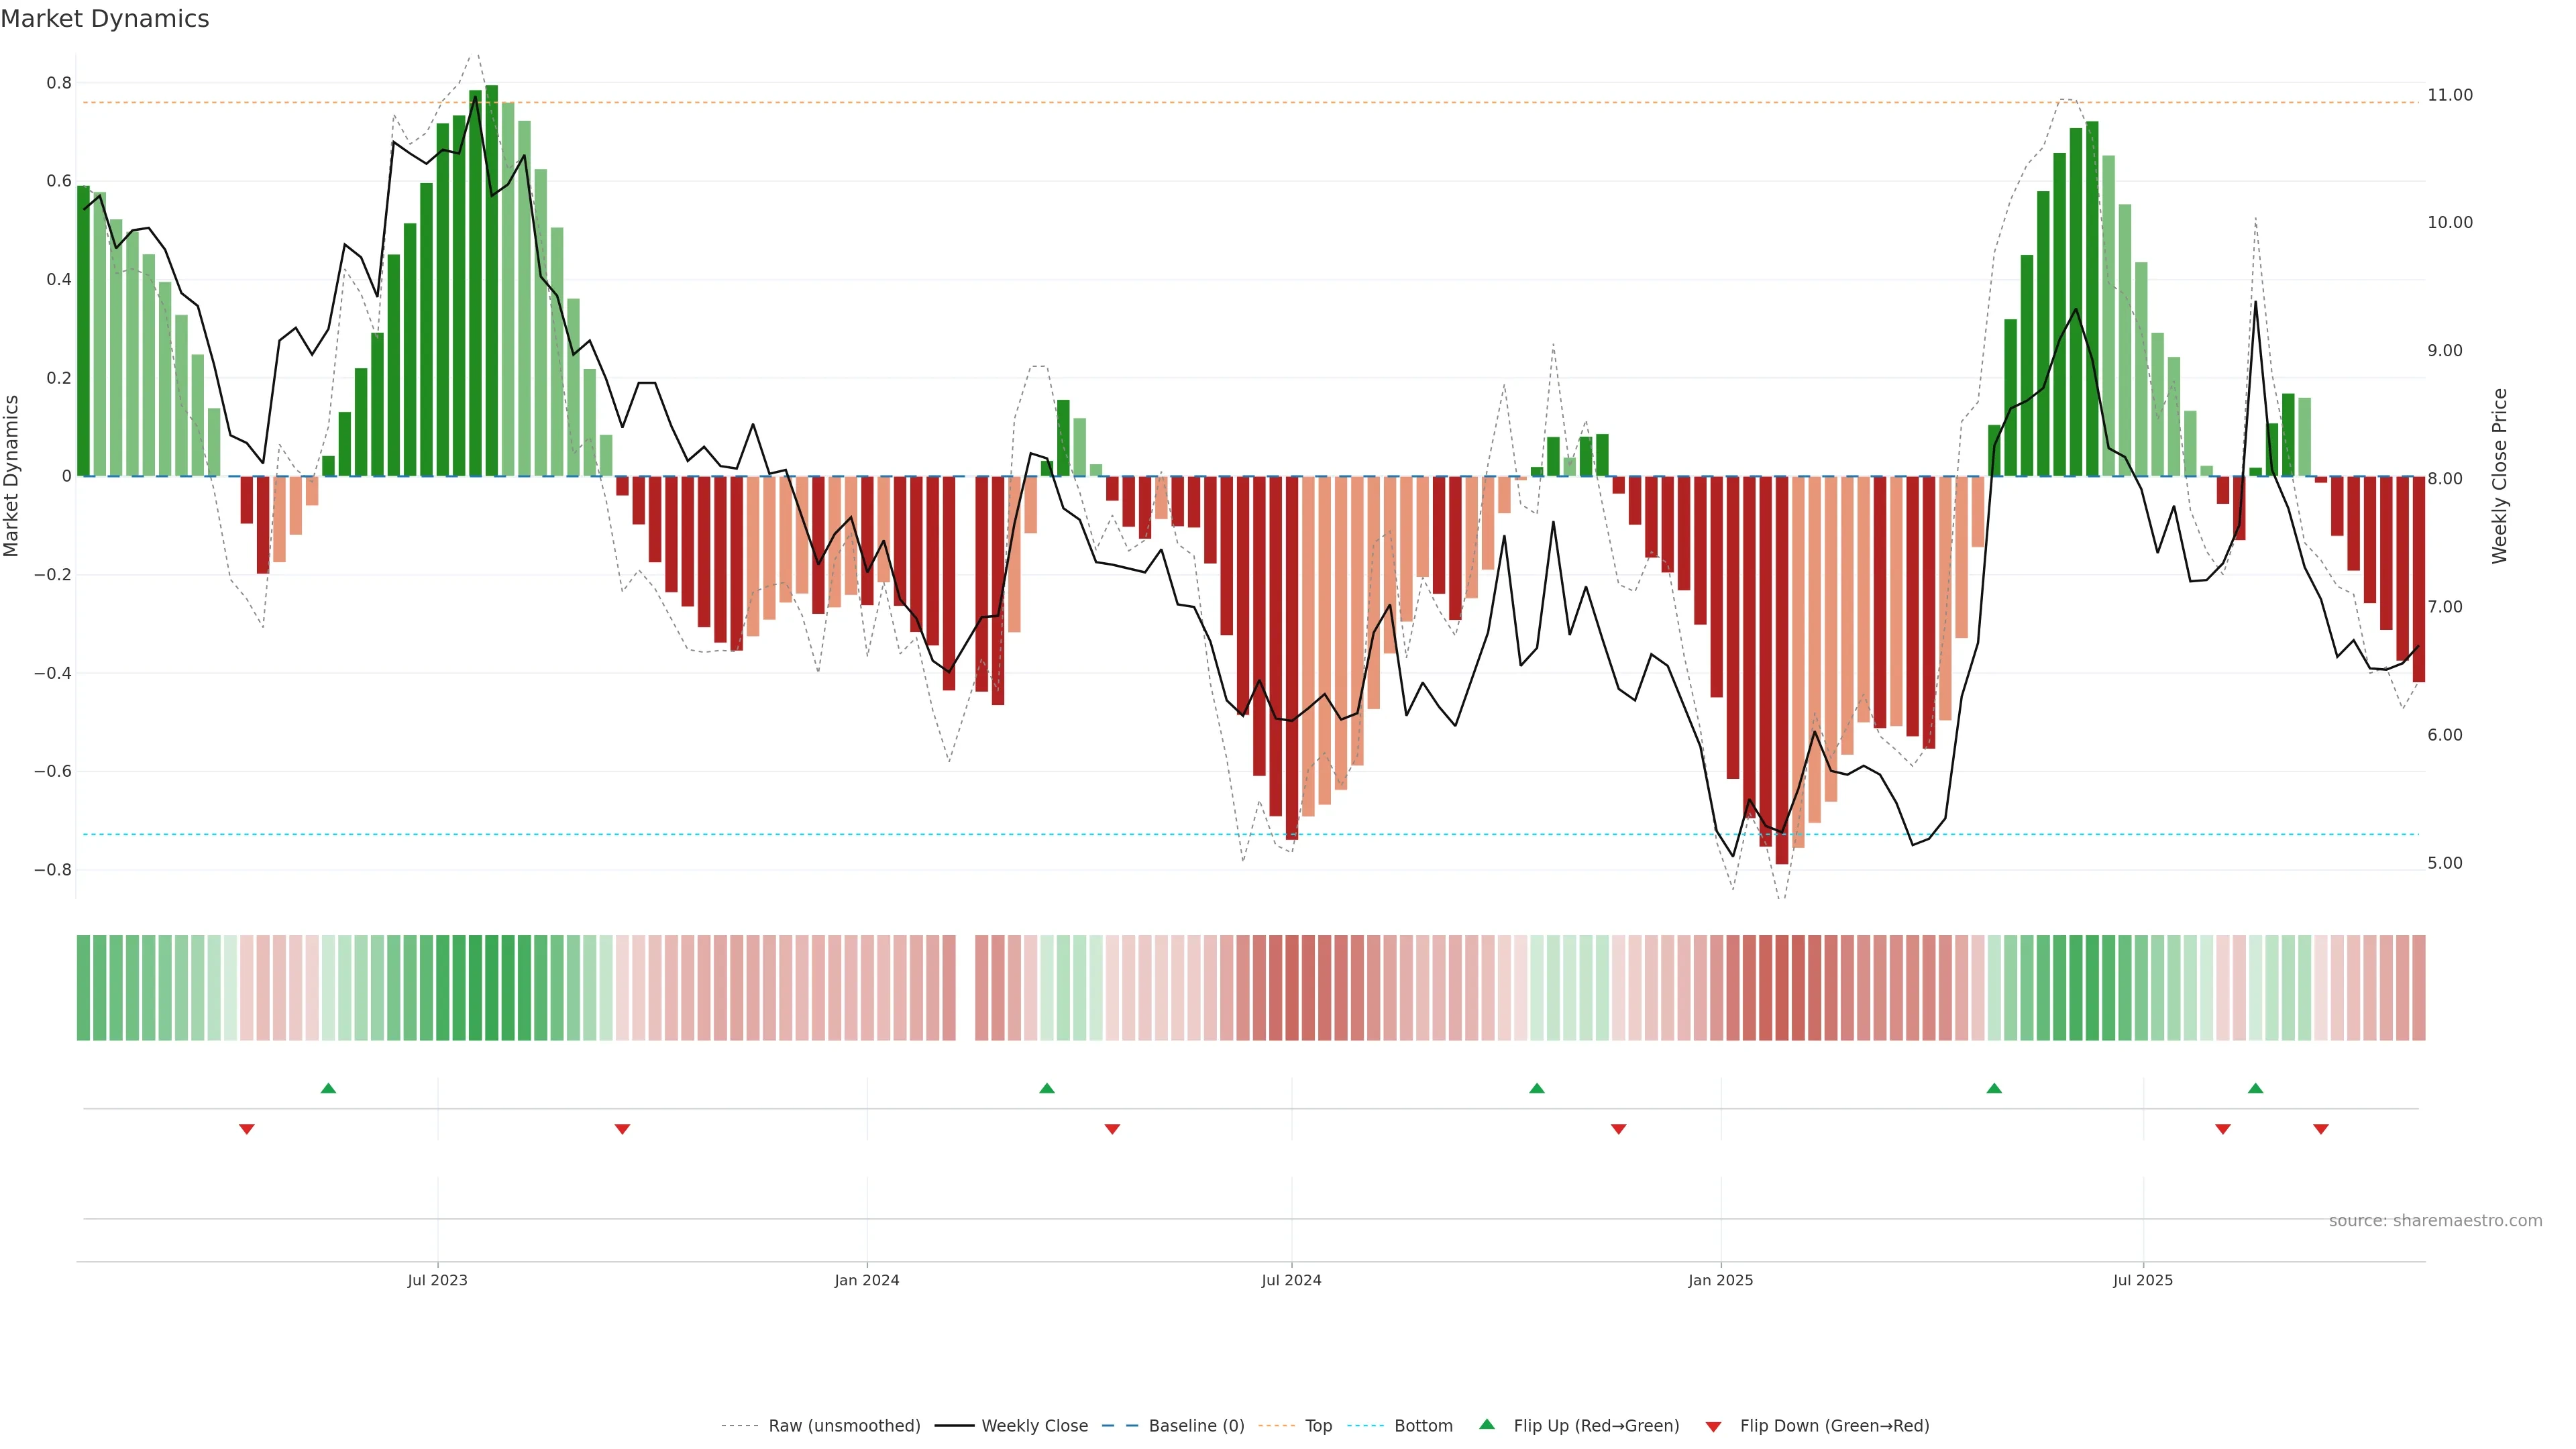Image resolution: width=2576 pixels, height=1449 pixels.
Task: Click the Jul 2024 x-axis label
Action: tap(1291, 1280)
